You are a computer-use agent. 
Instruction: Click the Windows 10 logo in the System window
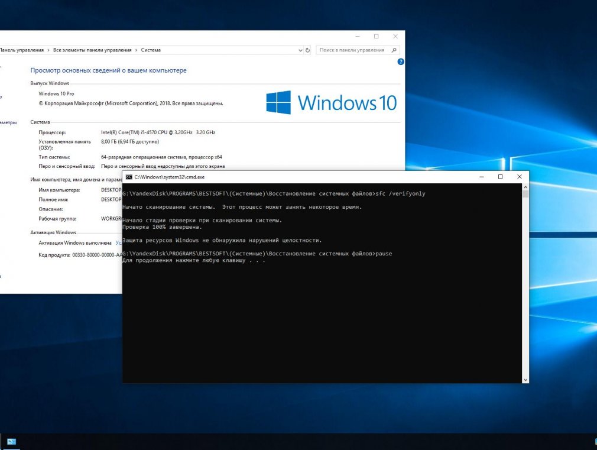tap(331, 102)
